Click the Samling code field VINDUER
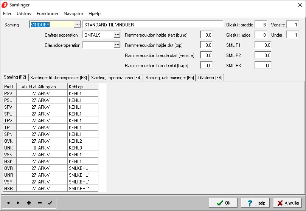306x211 pixels. pyautogui.click(x=52, y=25)
